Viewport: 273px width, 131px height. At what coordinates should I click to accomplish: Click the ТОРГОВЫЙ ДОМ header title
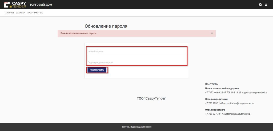coord(41,5)
